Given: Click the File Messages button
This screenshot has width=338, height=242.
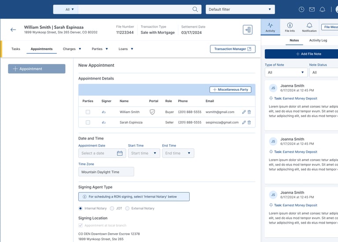Looking at the screenshot, I should pos(330,27).
